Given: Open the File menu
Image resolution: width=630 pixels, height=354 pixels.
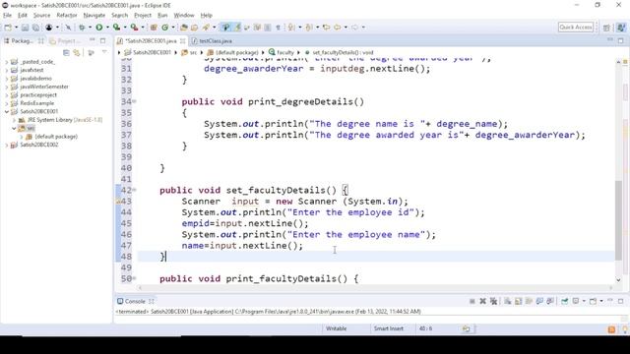Looking at the screenshot, I should point(7,16).
